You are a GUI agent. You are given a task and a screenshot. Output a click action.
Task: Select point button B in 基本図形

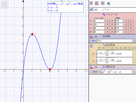125,48
